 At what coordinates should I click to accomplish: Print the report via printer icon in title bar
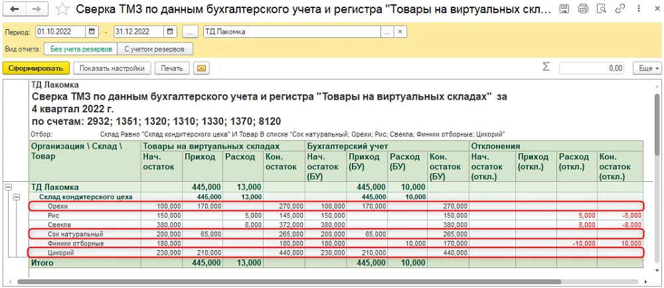(583, 9)
